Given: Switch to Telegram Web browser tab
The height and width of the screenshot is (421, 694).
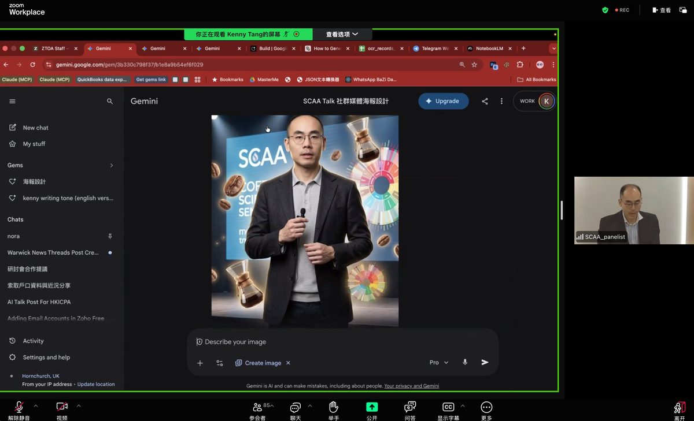Looking at the screenshot, I should tap(435, 49).
